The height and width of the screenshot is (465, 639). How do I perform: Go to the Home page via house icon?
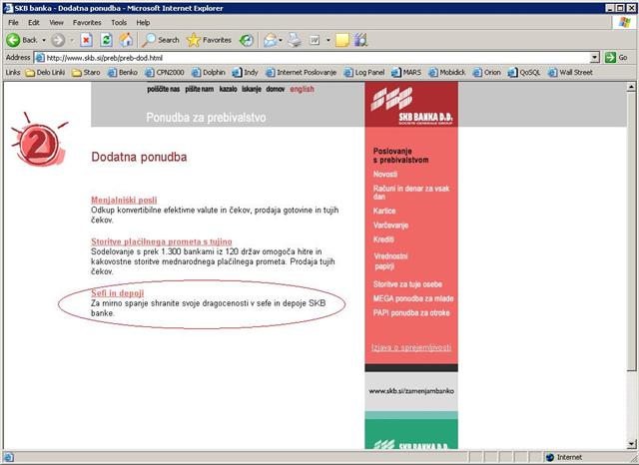point(126,40)
